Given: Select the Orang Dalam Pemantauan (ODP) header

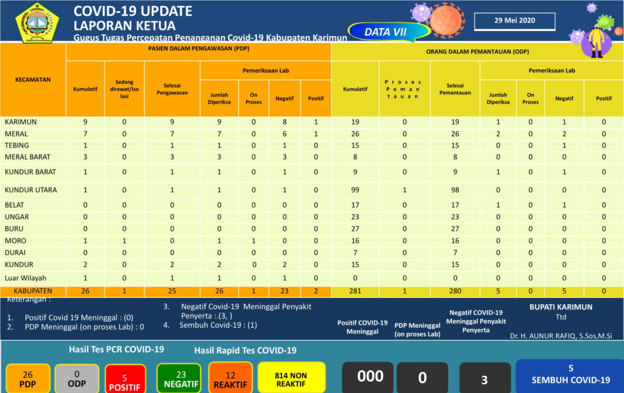Looking at the screenshot, I should (477, 52).
